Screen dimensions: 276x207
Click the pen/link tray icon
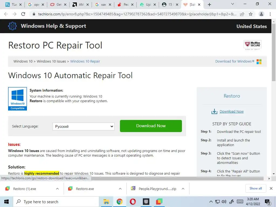coord(232,202)
